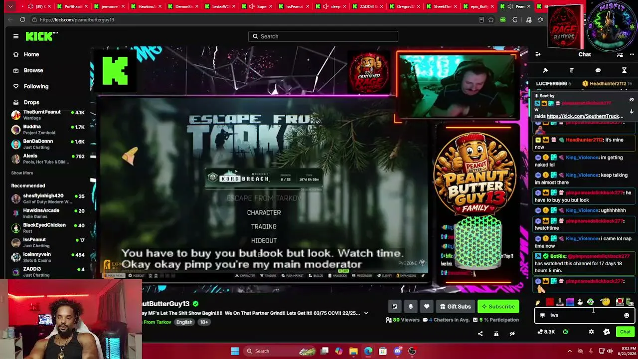Select IssPeanut avatar thumbnail
The image size is (638, 359).
(16, 242)
